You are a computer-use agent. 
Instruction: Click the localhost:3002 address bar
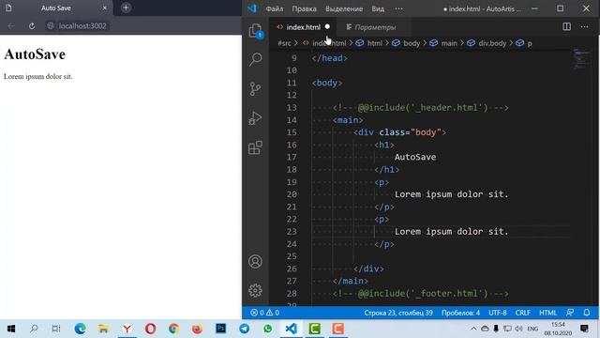[x=82, y=25]
